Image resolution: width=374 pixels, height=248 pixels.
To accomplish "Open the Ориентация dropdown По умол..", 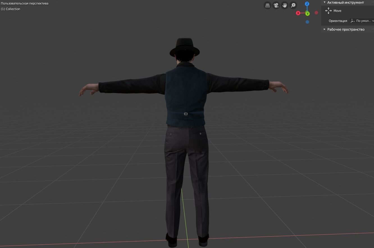I will 362,21.
